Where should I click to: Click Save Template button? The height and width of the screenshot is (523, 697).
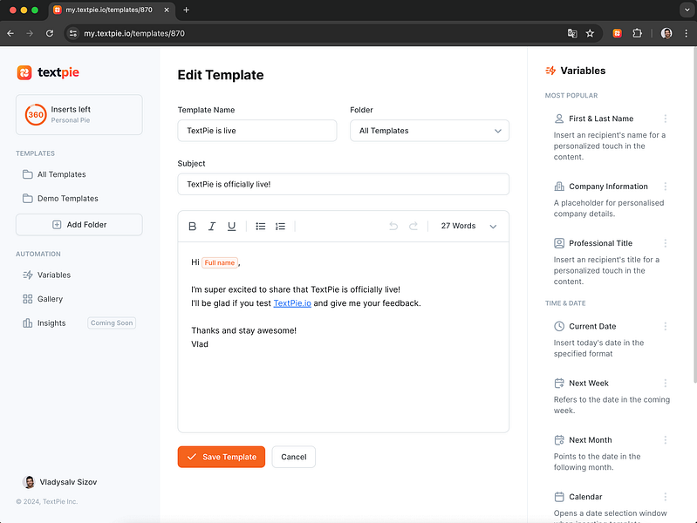[x=222, y=457]
